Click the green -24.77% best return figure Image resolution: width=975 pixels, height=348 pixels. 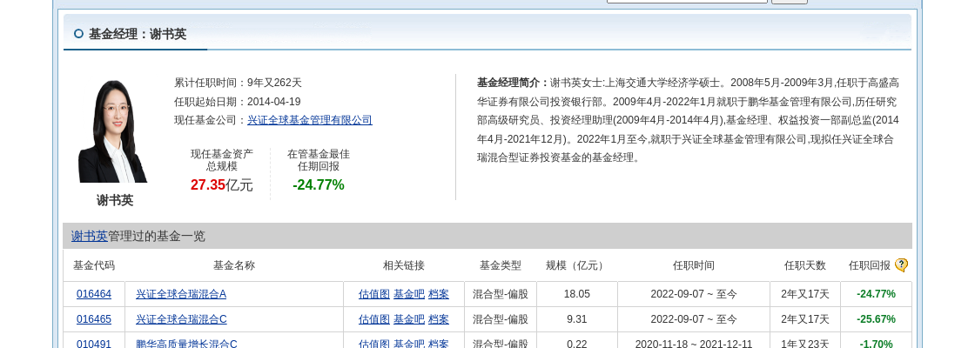point(318,184)
